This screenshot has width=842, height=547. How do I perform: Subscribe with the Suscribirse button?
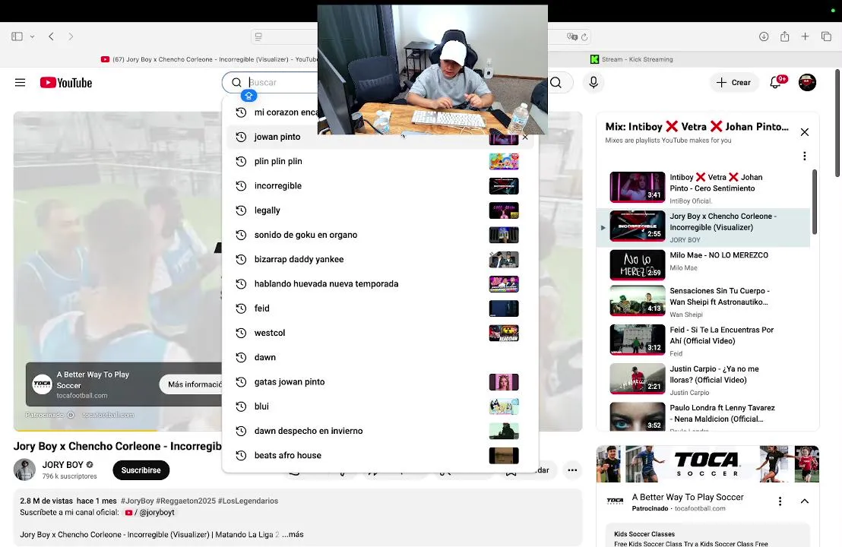[141, 470]
